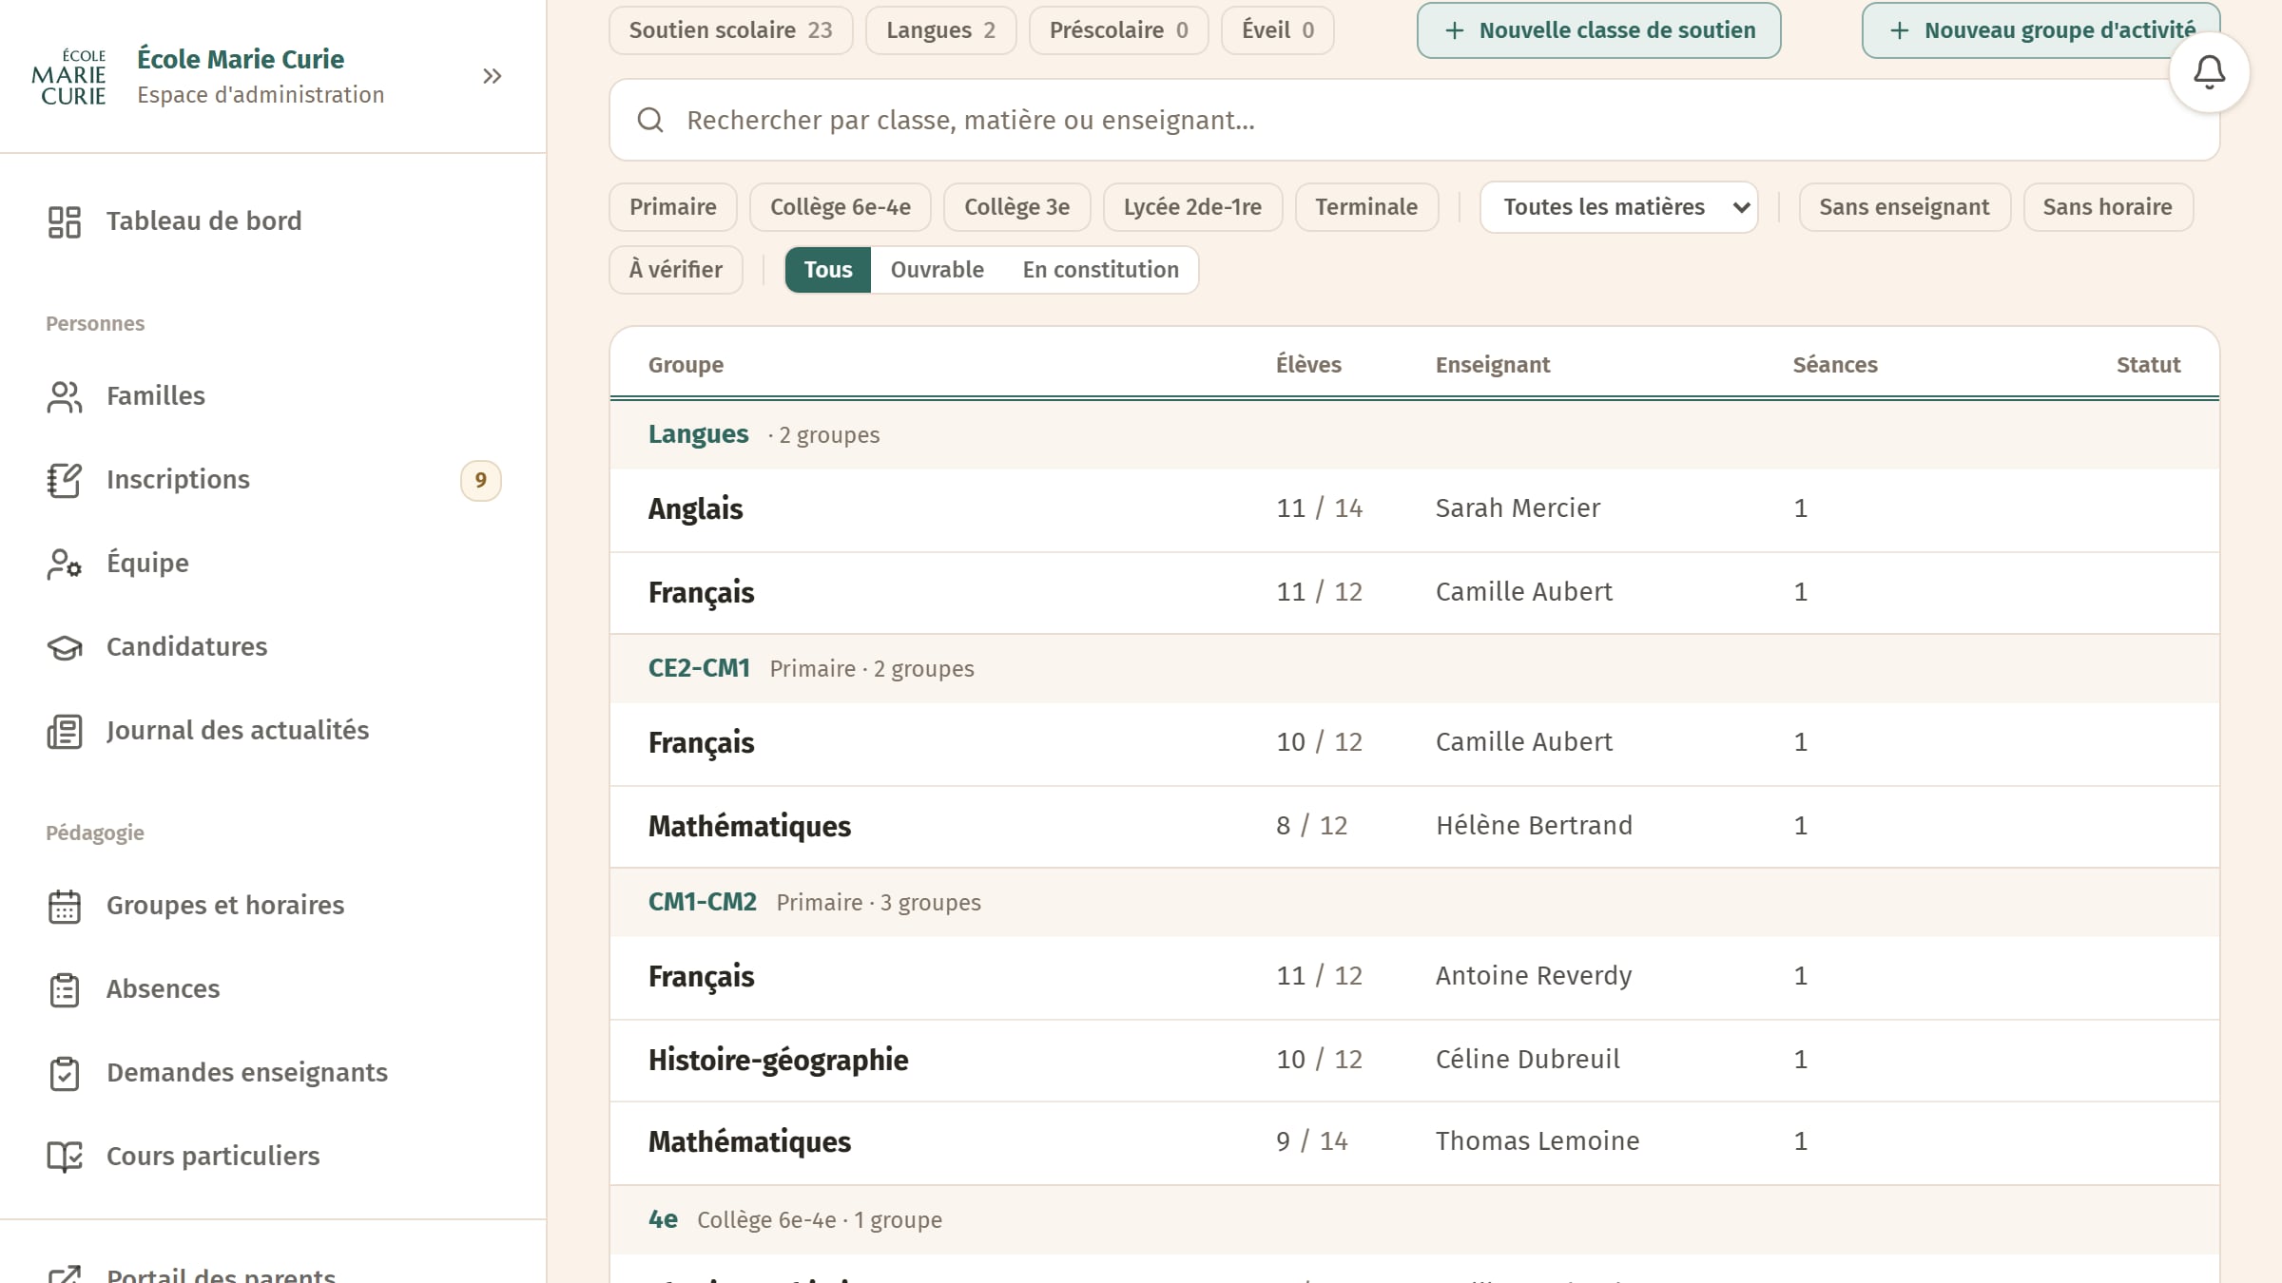2282x1283 pixels.
Task: Filter by Soutien scolaire category
Action: click(731, 30)
